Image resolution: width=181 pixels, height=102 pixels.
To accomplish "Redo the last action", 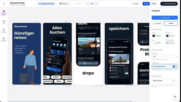I will click(x=80, y=4).
